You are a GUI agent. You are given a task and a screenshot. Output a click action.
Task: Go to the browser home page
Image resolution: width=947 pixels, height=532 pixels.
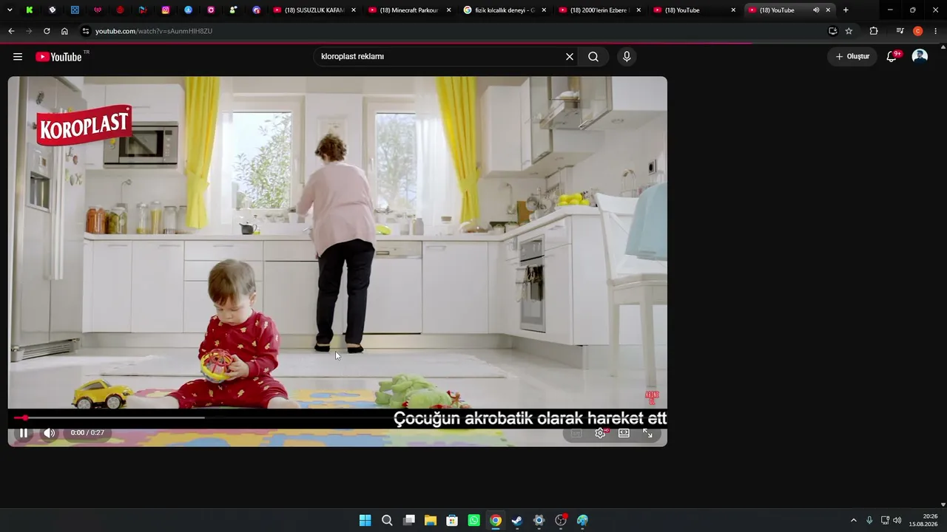coord(64,31)
